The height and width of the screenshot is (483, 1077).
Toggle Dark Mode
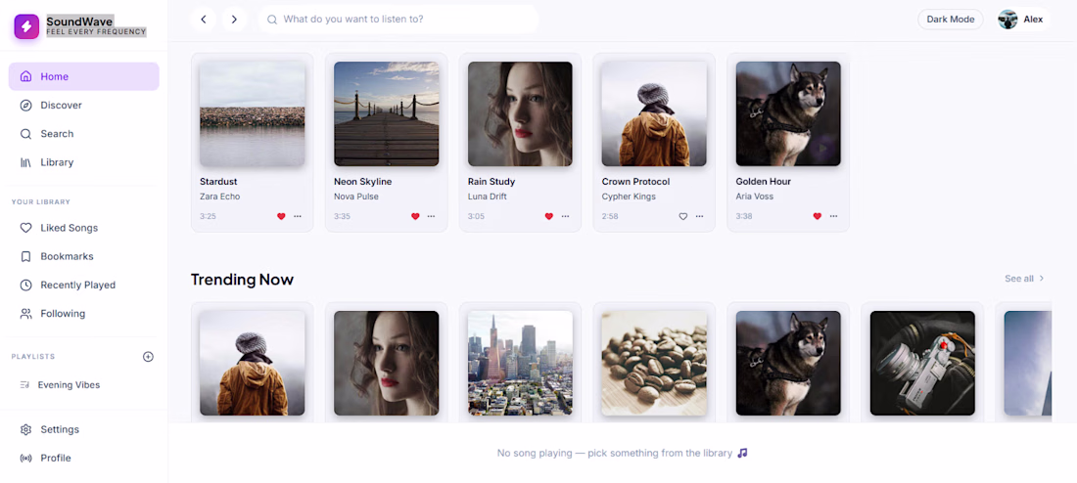tap(951, 20)
